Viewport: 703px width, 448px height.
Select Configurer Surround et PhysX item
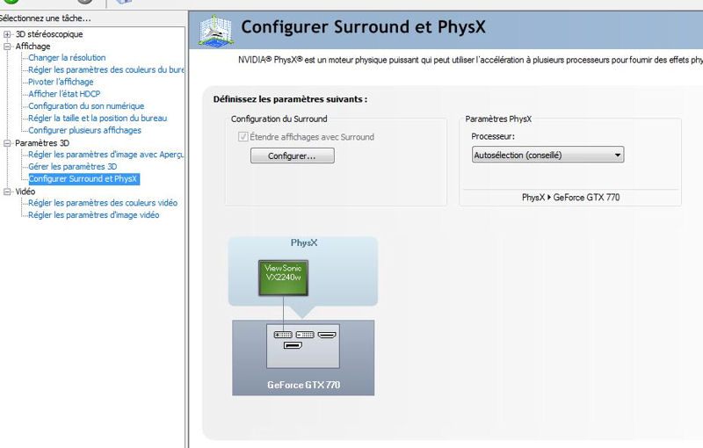[x=83, y=178]
